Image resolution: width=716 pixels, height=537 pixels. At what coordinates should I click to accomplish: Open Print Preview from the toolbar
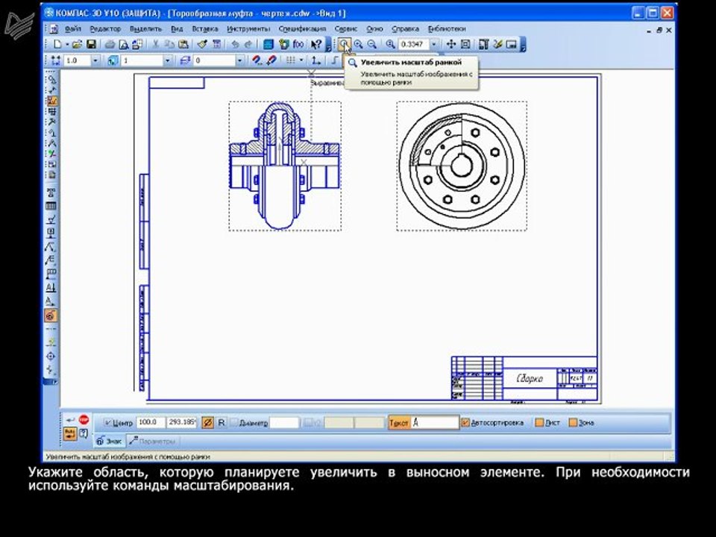(x=123, y=44)
